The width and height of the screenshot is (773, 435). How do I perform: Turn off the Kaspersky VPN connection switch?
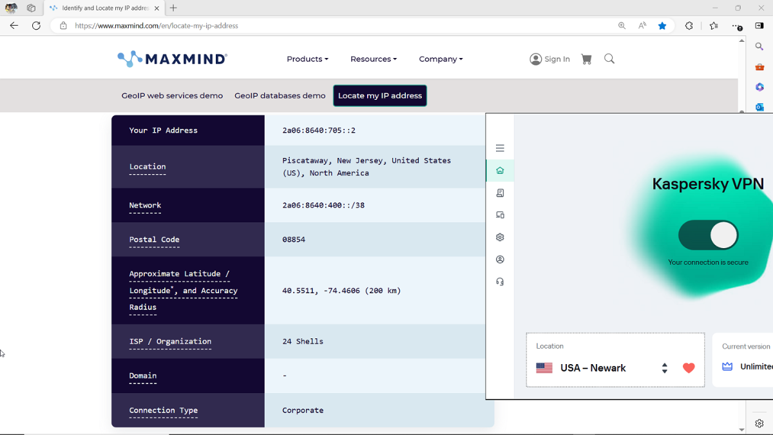coord(708,236)
